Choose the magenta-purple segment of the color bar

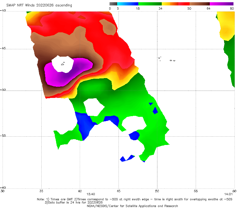[x=222, y=4]
